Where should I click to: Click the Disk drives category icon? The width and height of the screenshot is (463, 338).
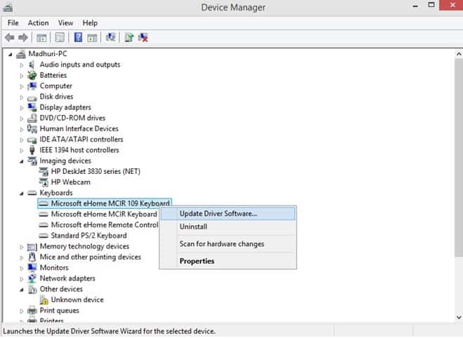coord(32,97)
